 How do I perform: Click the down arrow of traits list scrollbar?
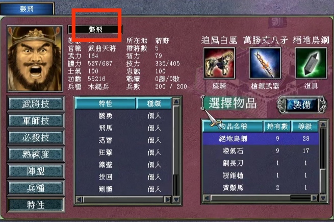[x=176, y=200]
